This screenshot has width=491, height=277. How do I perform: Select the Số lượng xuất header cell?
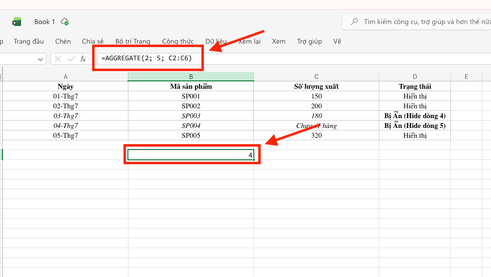pos(316,86)
